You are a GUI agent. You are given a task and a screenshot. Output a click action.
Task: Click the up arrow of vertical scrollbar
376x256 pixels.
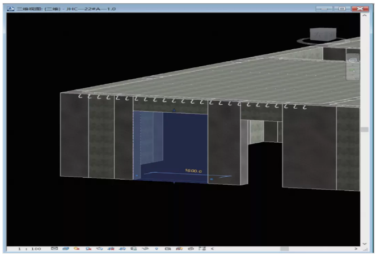pyautogui.click(x=365, y=15)
